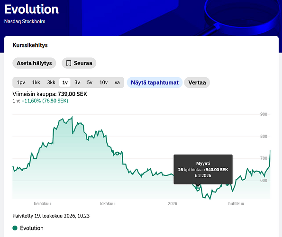Switch chart to 5v range
Image resolution: width=282 pixels, height=237 pixels.
(90, 82)
